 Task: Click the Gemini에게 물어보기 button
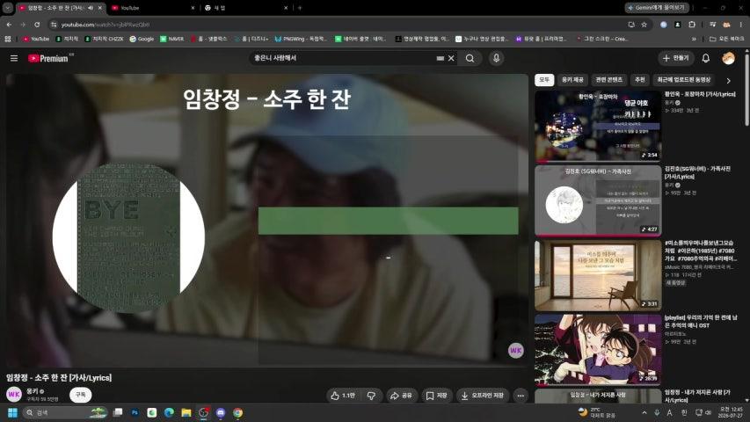pyautogui.click(x=657, y=8)
